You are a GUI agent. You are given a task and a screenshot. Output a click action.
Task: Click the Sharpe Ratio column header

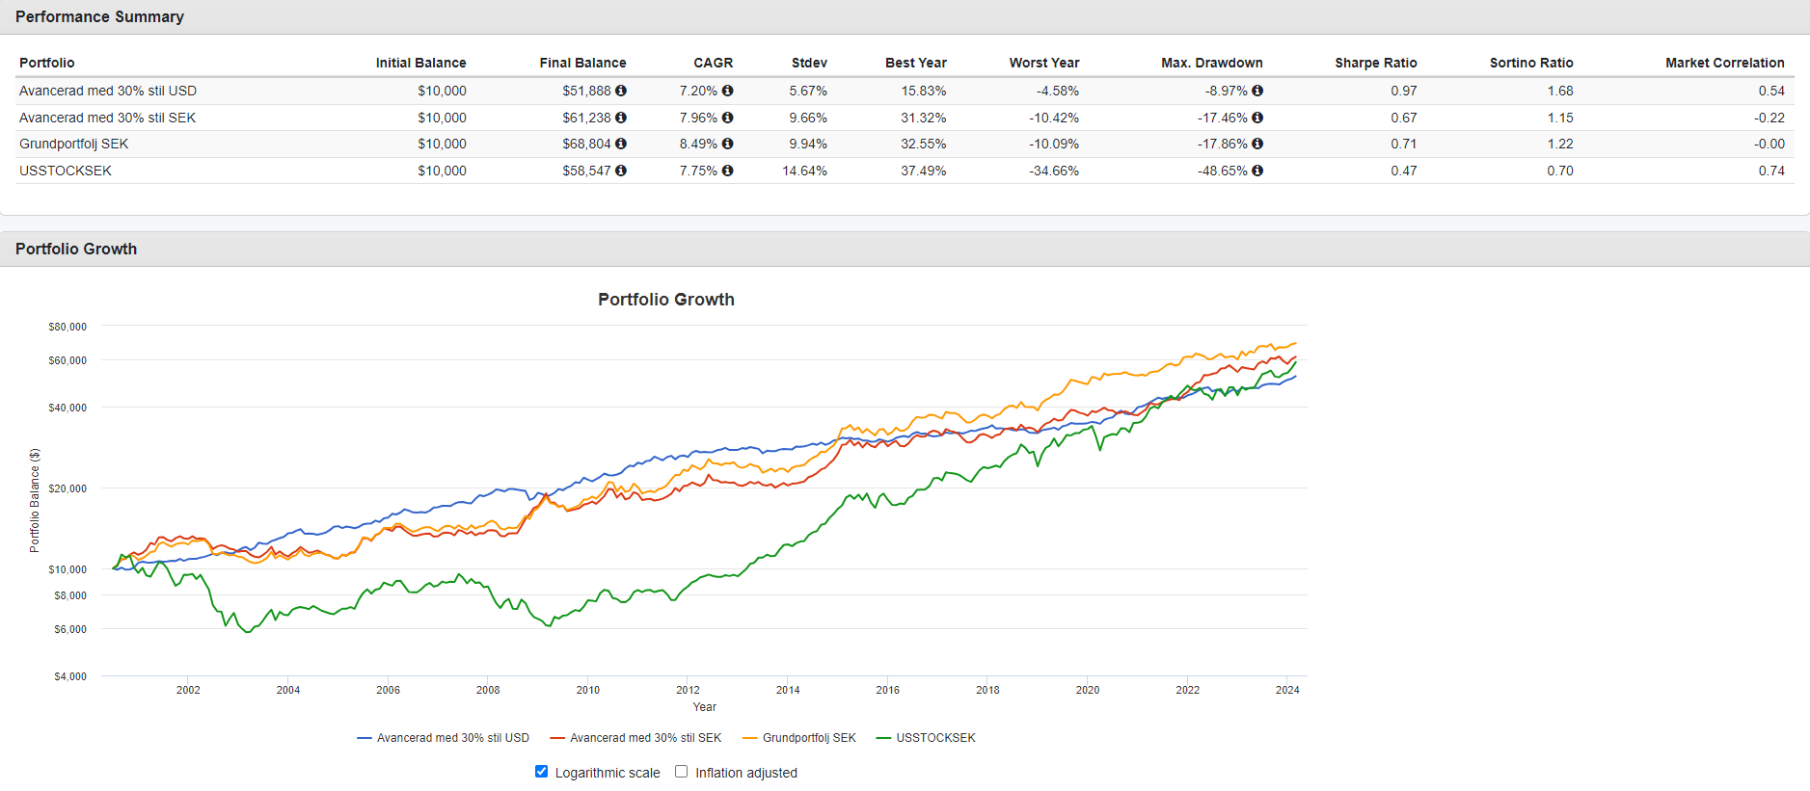pyautogui.click(x=1375, y=63)
